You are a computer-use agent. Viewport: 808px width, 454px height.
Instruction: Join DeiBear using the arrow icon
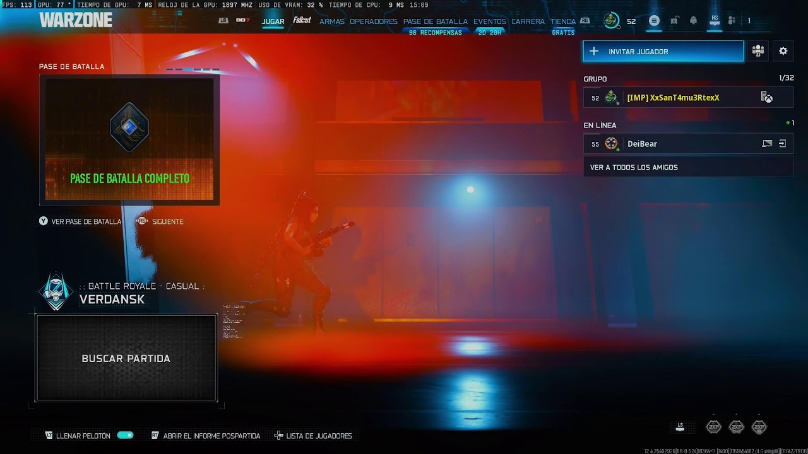(782, 144)
